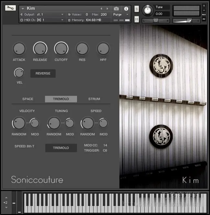Click the Kim instrument name
210x215 pixels.
click(x=31, y=8)
